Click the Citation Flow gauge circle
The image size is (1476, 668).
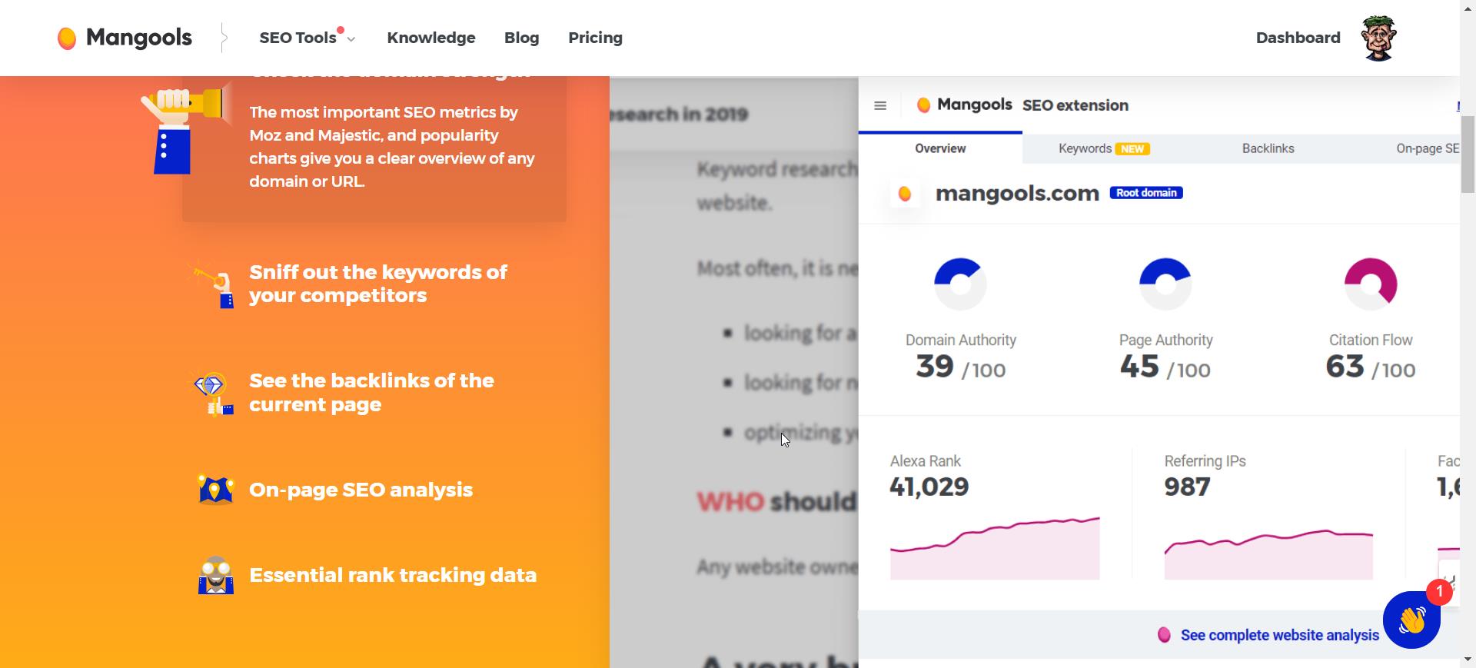(1371, 283)
